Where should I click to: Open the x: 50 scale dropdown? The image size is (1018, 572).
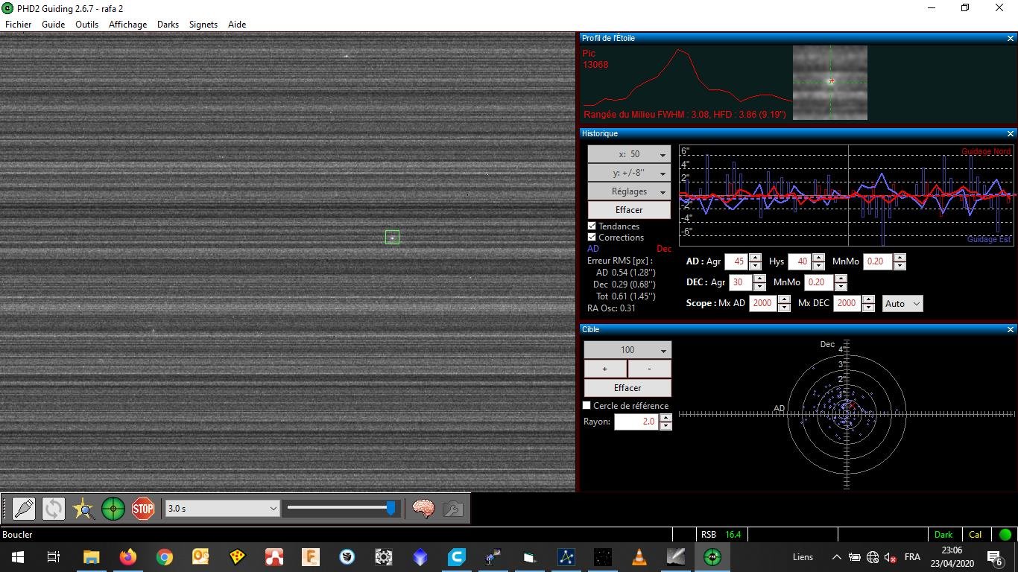pyautogui.click(x=629, y=154)
